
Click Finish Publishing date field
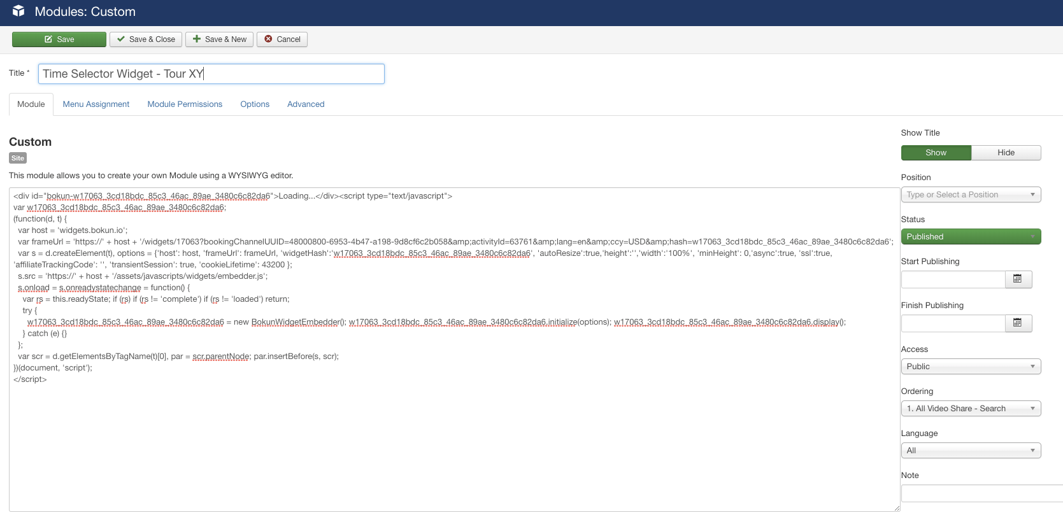(953, 323)
